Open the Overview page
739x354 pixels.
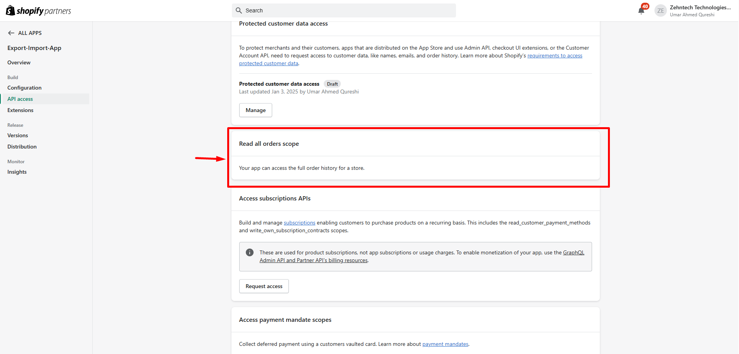pos(19,63)
